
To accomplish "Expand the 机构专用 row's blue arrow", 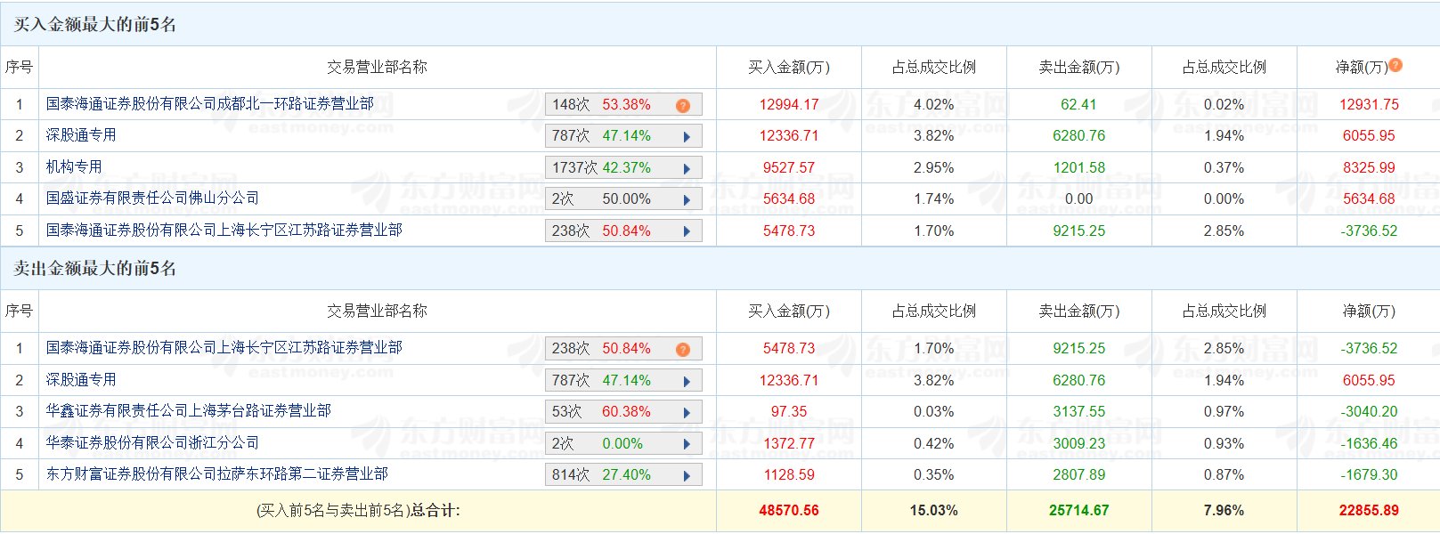I will pos(687,168).
